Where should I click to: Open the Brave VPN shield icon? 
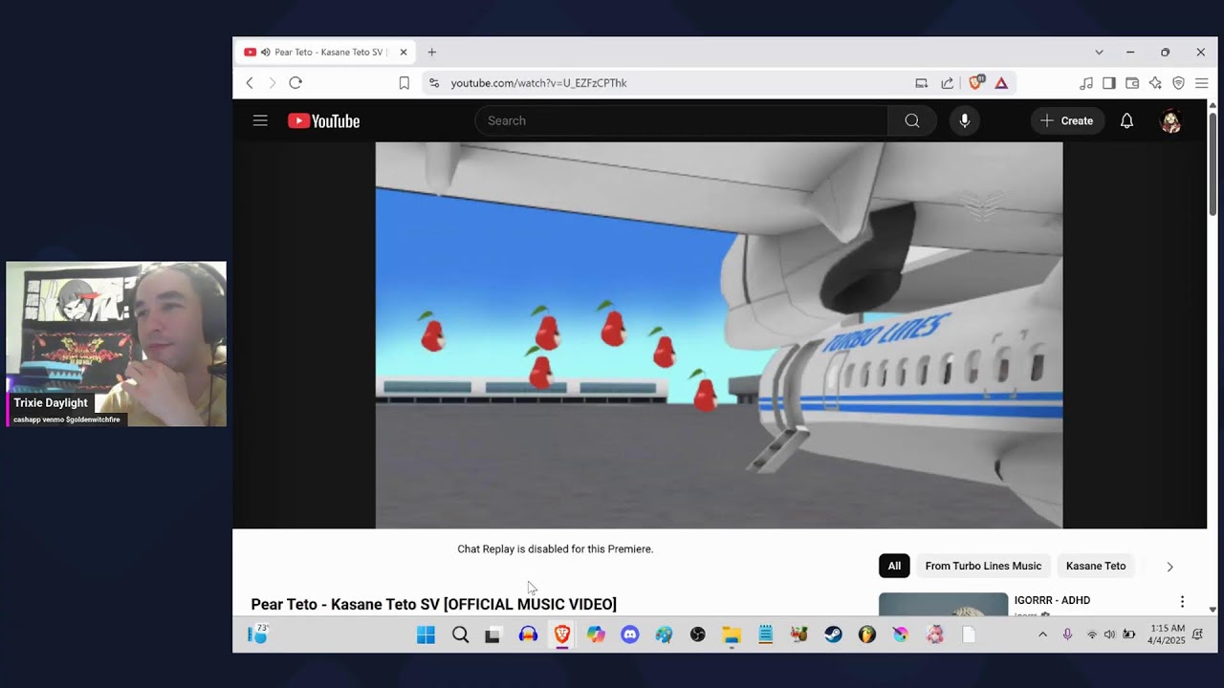tap(1178, 83)
